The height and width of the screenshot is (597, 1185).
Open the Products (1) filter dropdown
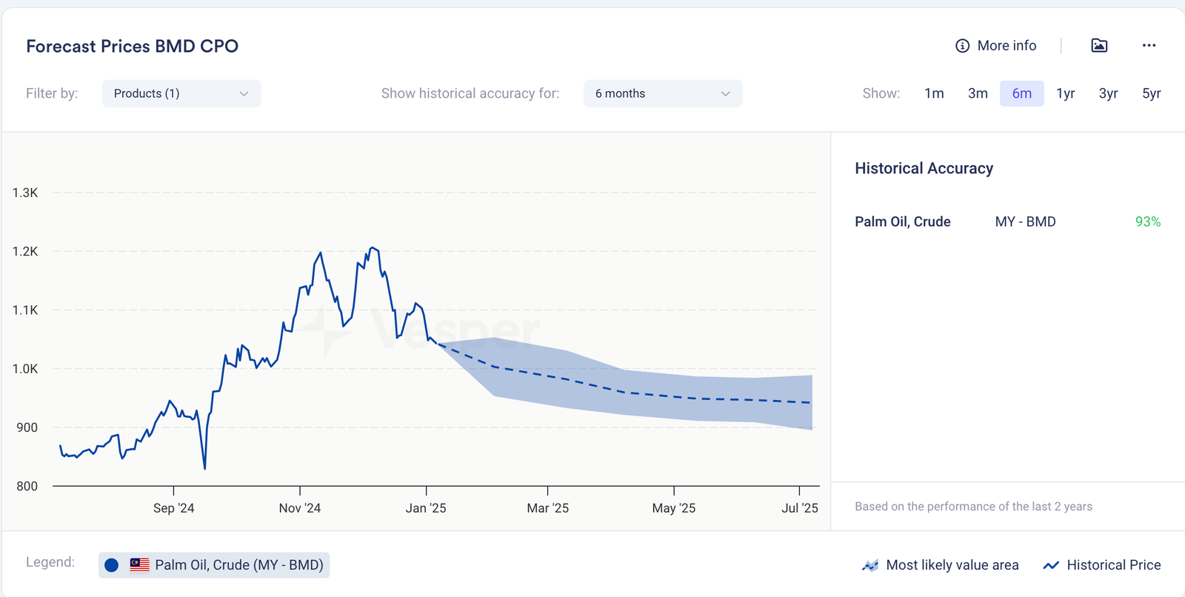click(x=181, y=93)
